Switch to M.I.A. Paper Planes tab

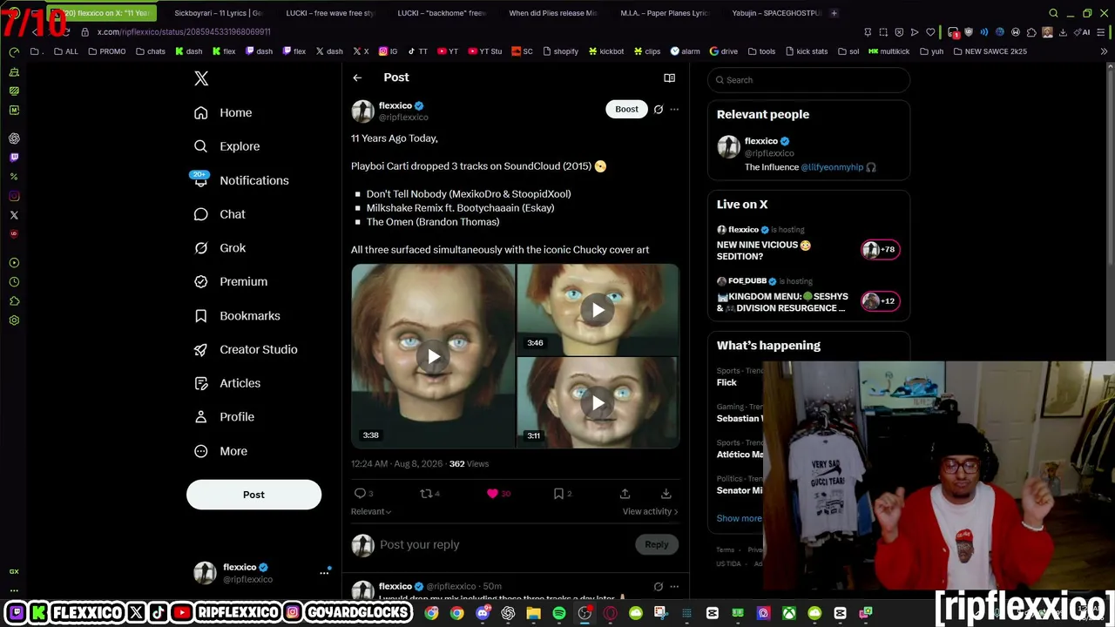point(664,13)
